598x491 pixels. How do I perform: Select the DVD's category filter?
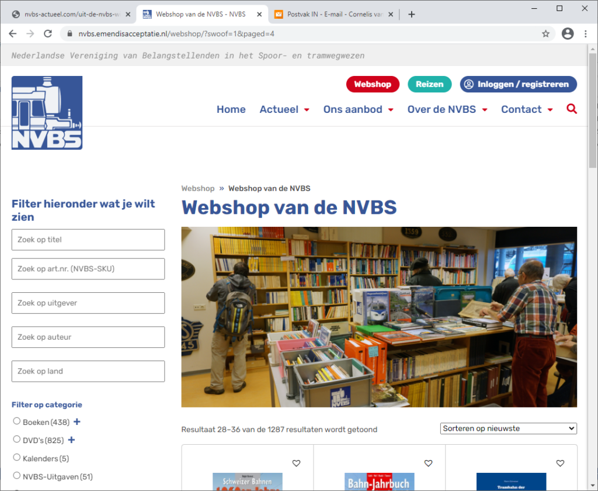[17, 440]
